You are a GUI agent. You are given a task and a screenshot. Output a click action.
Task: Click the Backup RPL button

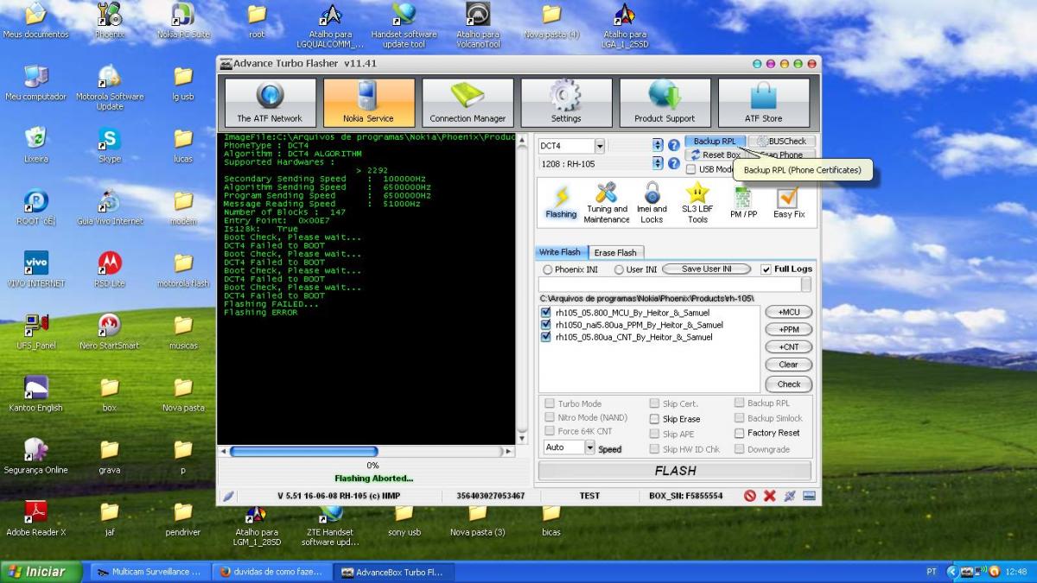(715, 141)
